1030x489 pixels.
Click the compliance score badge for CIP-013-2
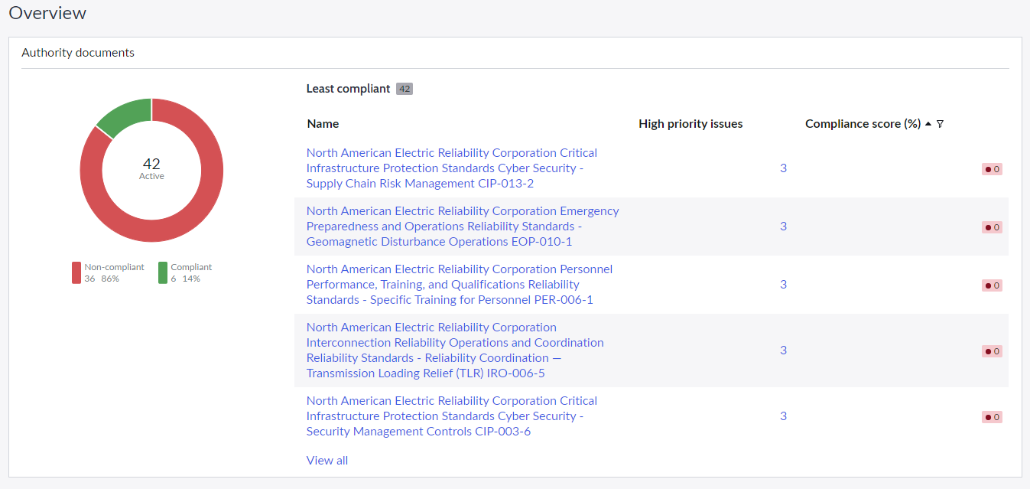[992, 169]
